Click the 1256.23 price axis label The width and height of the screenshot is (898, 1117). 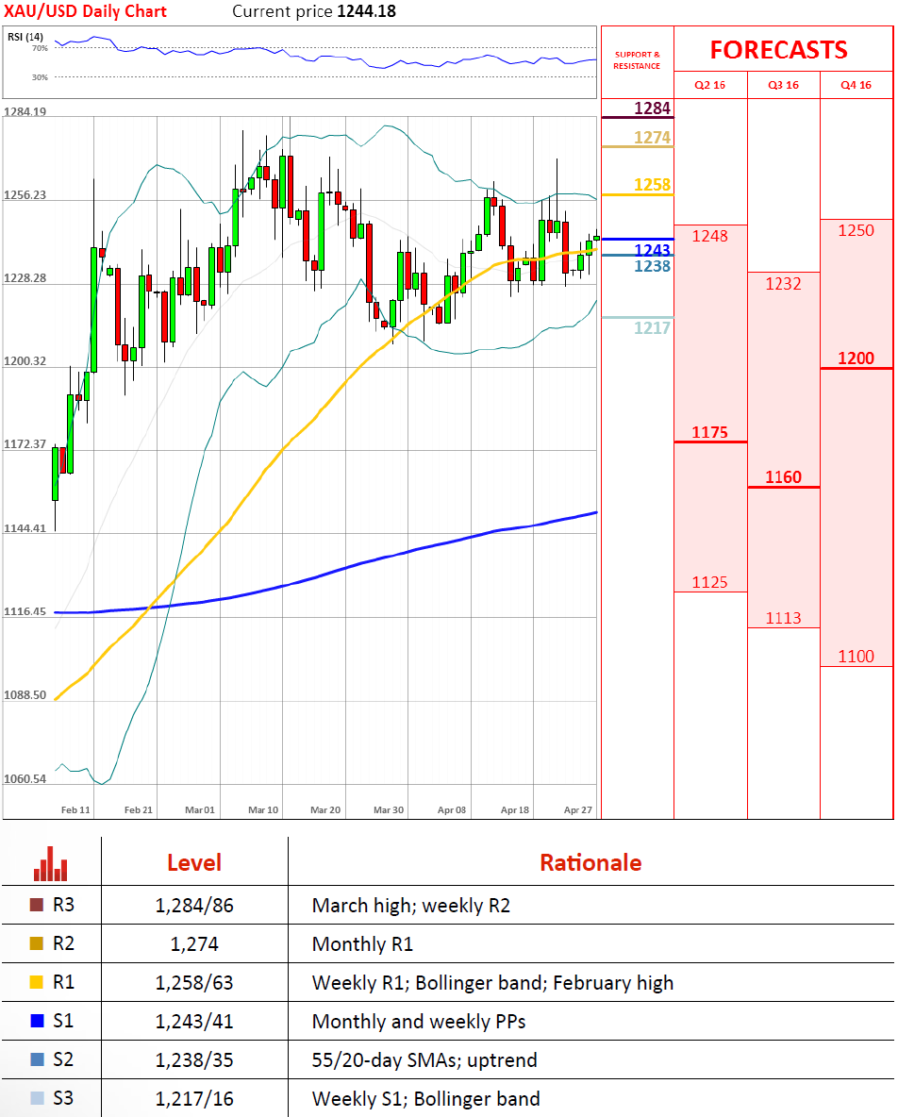pos(25,195)
